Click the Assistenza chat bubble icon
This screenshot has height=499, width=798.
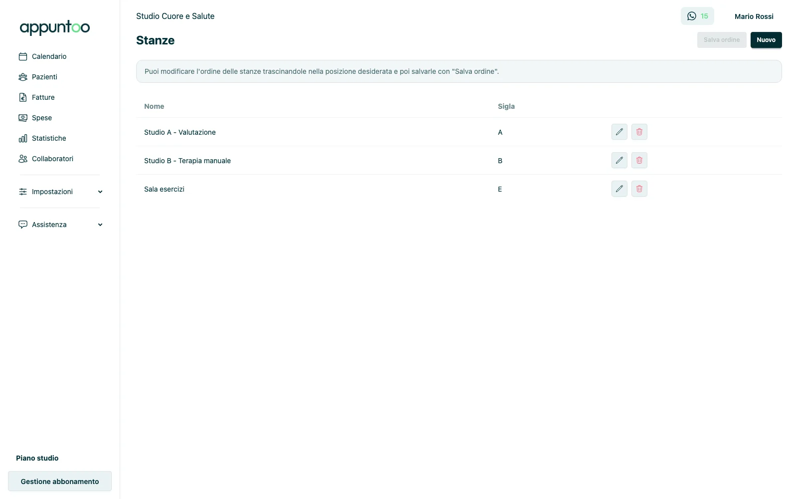(x=23, y=225)
